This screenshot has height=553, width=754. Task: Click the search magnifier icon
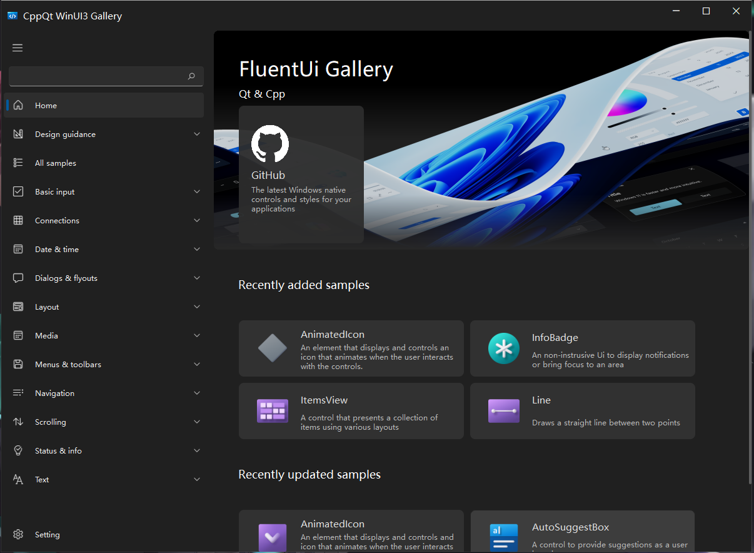(191, 76)
